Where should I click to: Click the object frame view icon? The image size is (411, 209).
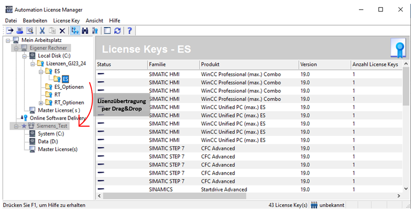pyautogui.click(x=107, y=31)
